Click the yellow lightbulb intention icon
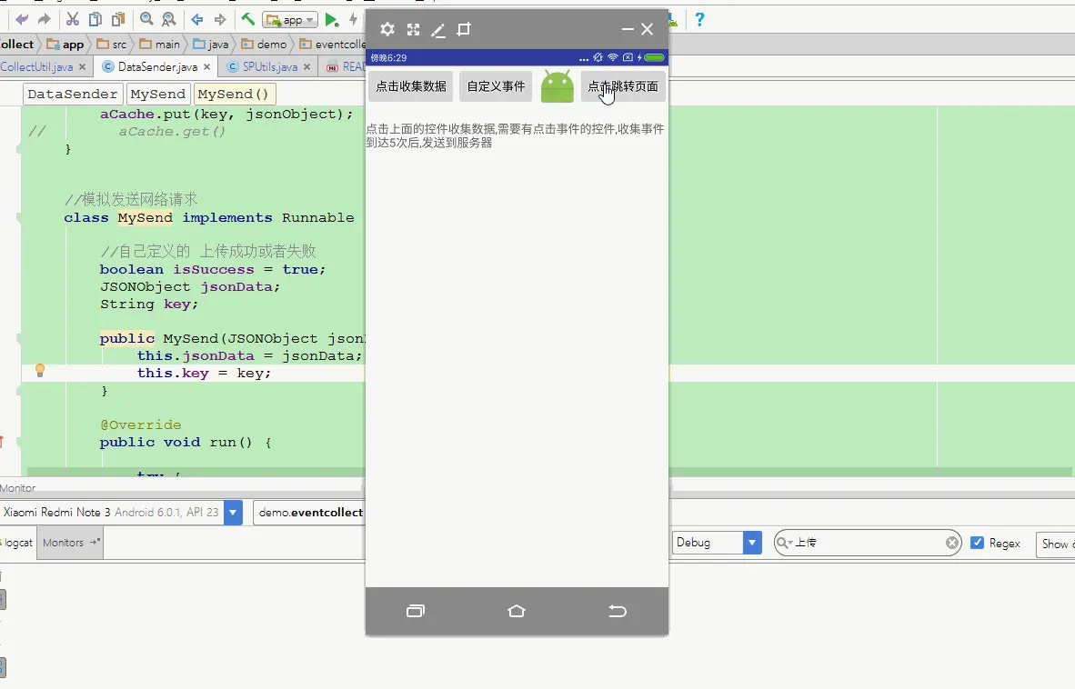1075x689 pixels. (40, 371)
